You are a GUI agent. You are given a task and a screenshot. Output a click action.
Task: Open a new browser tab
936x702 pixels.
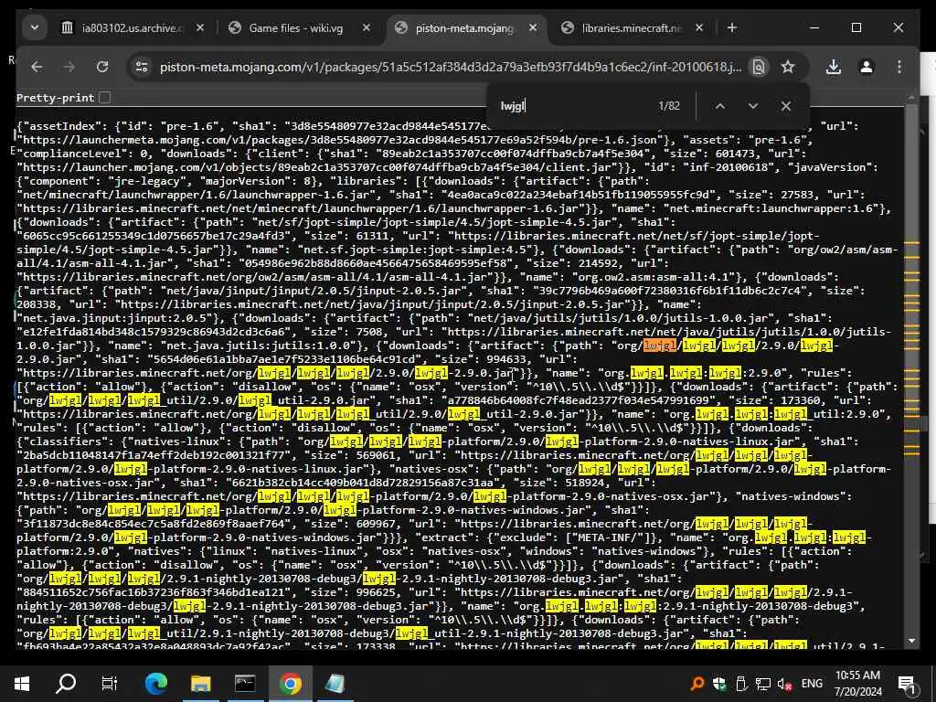click(x=732, y=28)
